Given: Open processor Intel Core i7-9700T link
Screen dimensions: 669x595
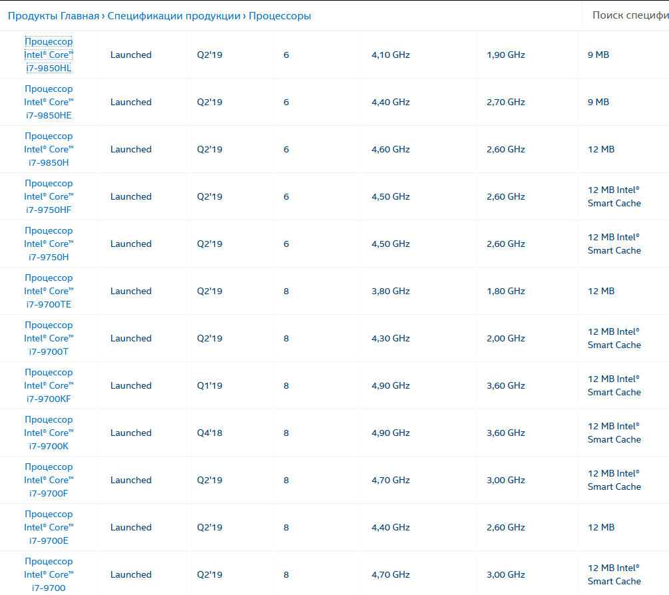Looking at the screenshot, I should click(49, 338).
